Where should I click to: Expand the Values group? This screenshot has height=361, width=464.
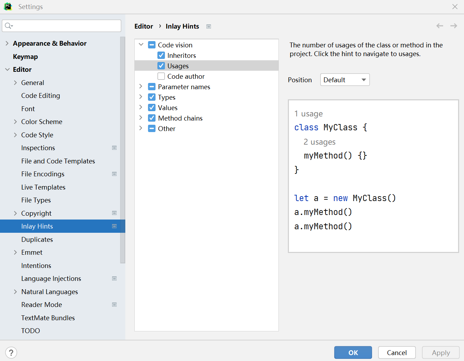pyautogui.click(x=141, y=107)
